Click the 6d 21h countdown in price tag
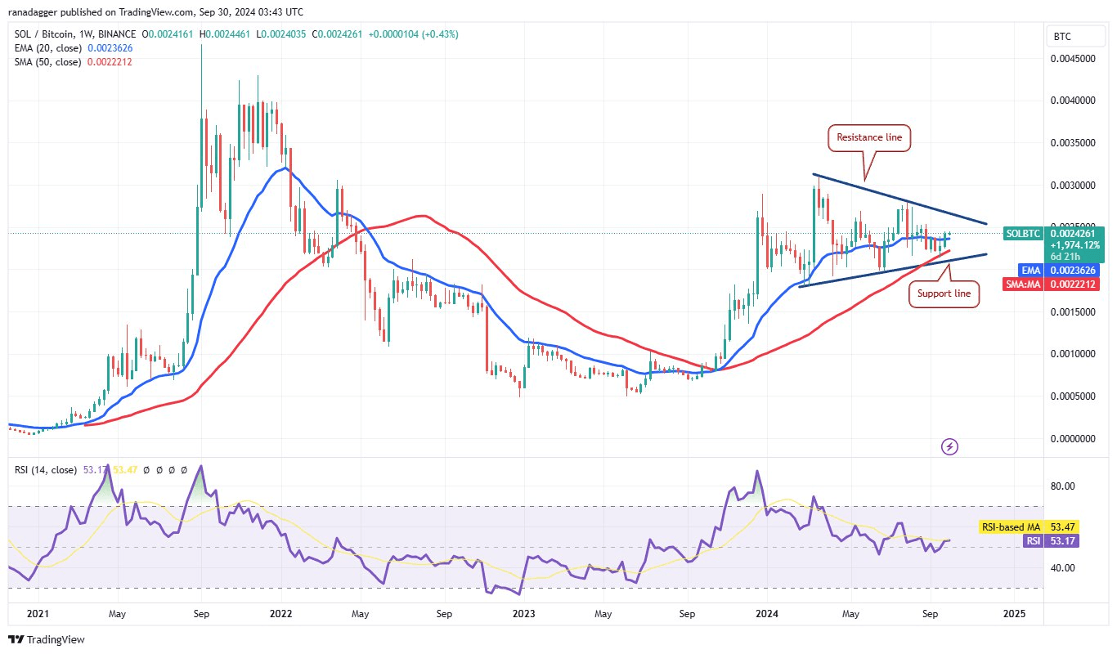 [x=1065, y=256]
